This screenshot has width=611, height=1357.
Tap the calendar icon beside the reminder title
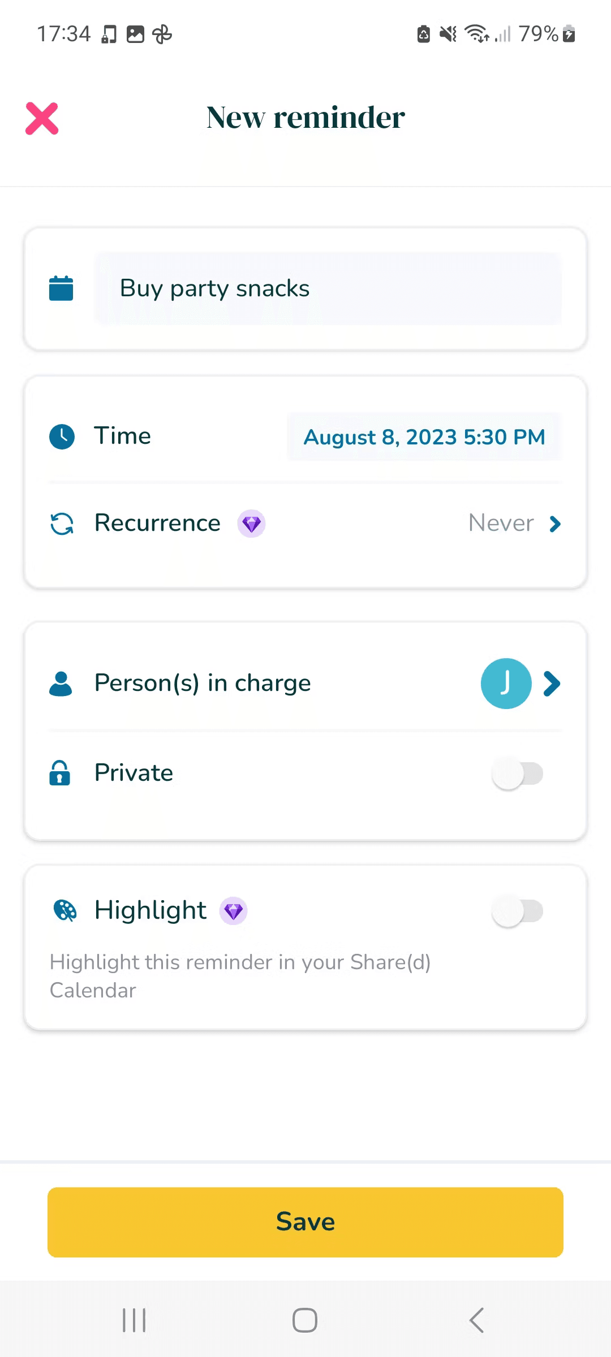pyautogui.click(x=61, y=288)
